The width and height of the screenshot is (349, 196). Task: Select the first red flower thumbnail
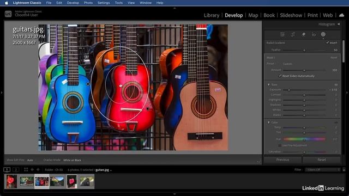11,181
